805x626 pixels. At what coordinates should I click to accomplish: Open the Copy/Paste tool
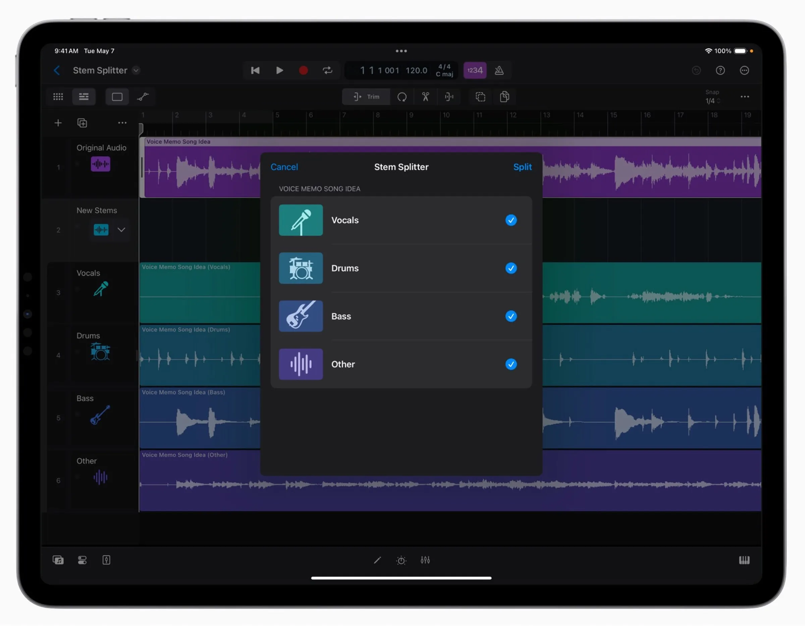coord(504,97)
